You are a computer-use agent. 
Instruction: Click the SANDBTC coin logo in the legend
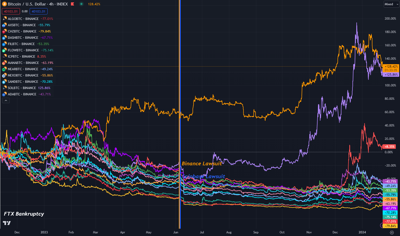4,81
